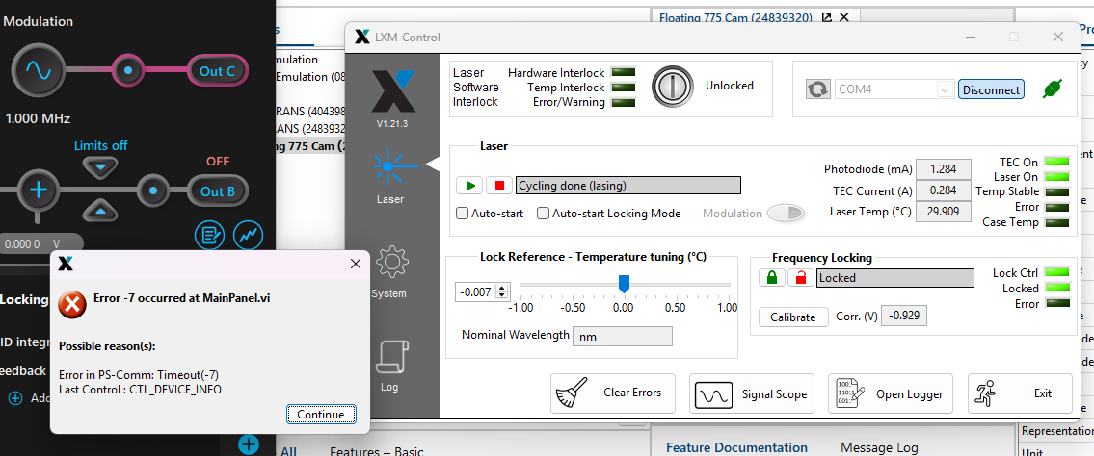Click the LXM-Control X logo in sidebar
Image resolution: width=1094 pixels, height=456 pixels.
(393, 90)
